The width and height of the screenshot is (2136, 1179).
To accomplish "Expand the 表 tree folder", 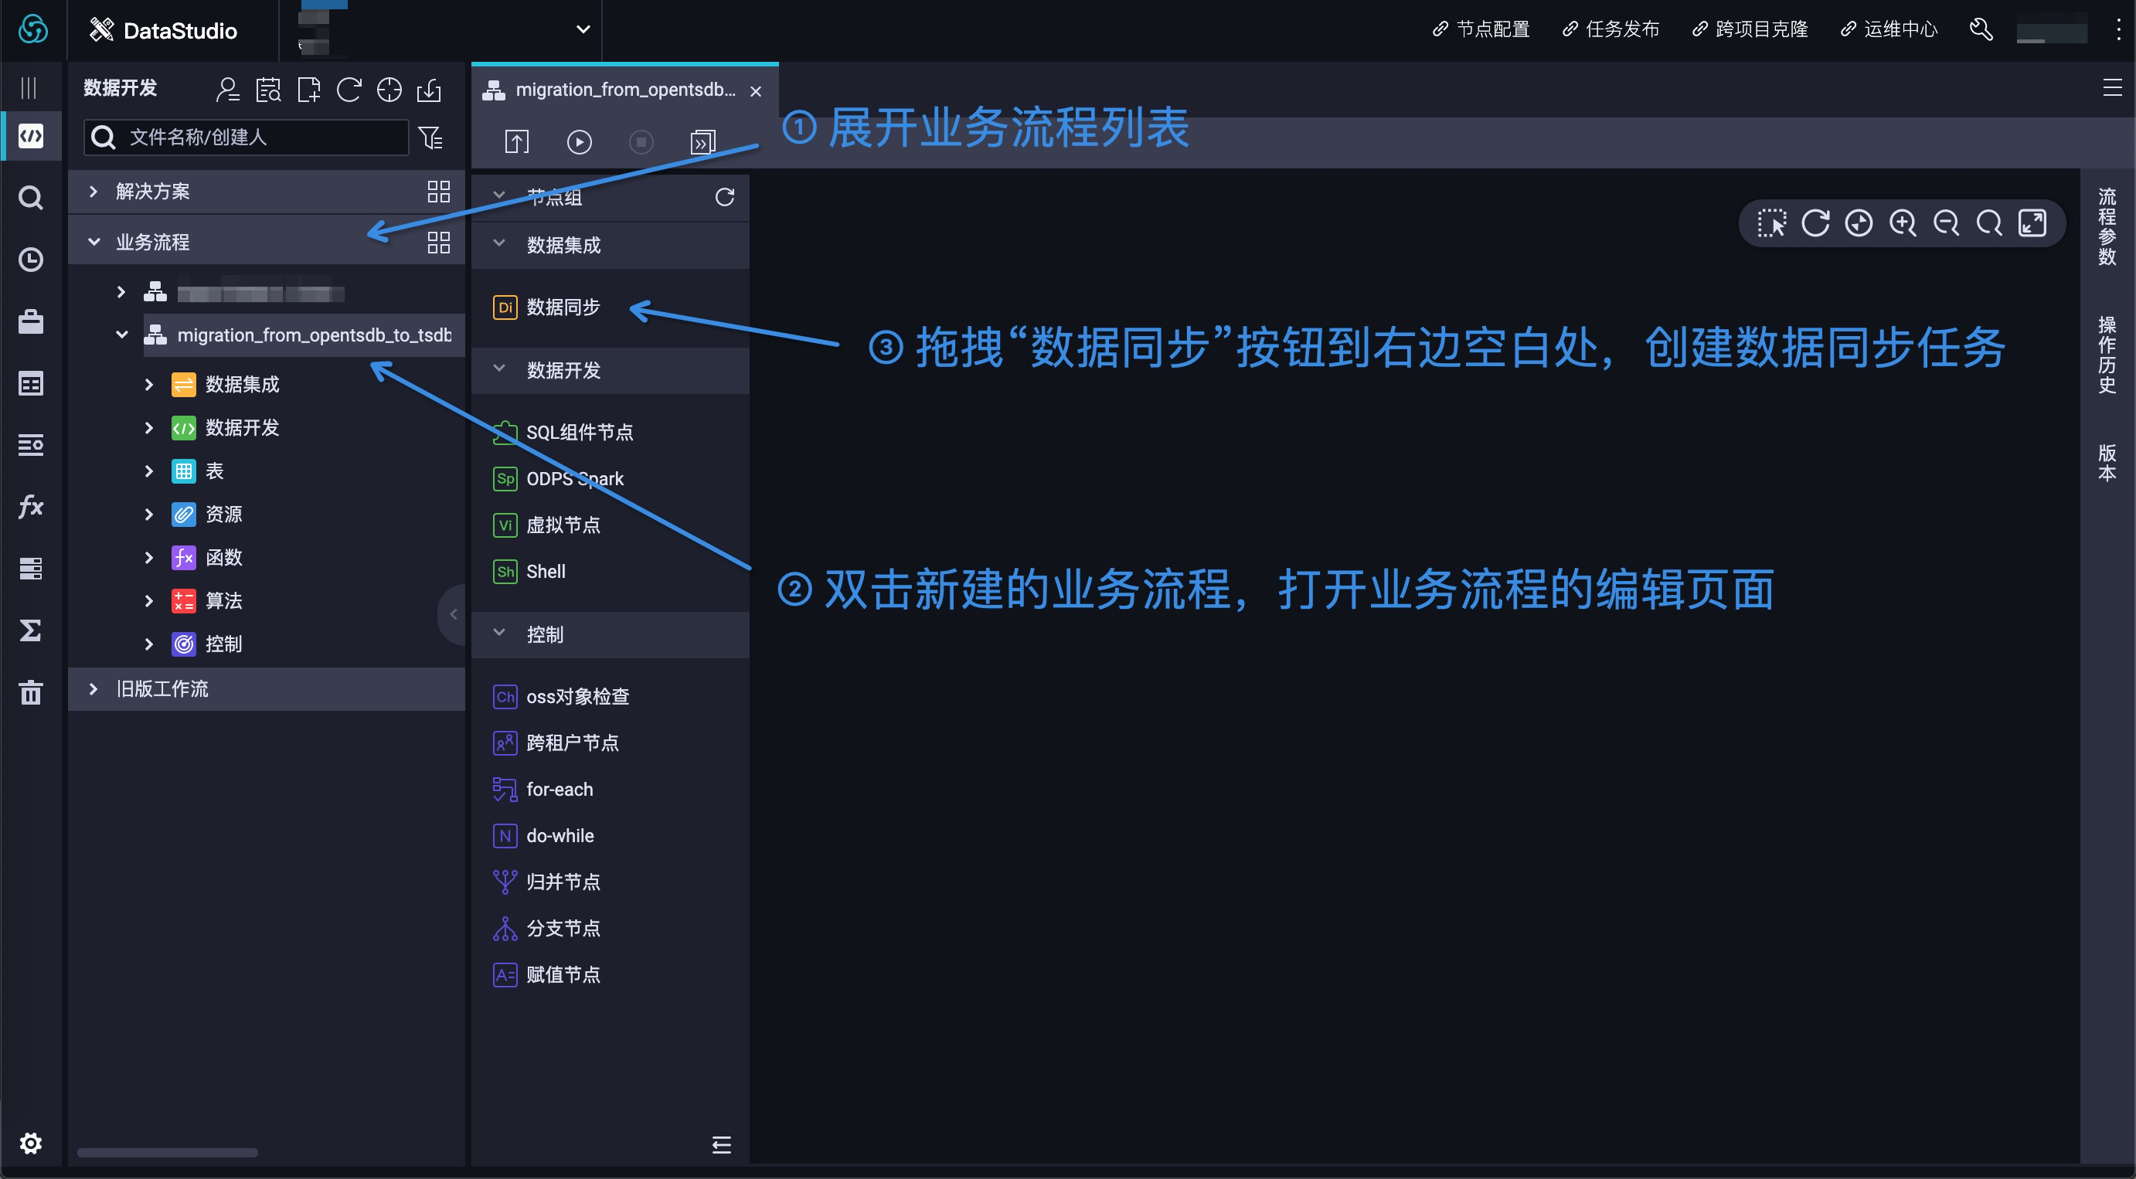I will [x=149, y=471].
